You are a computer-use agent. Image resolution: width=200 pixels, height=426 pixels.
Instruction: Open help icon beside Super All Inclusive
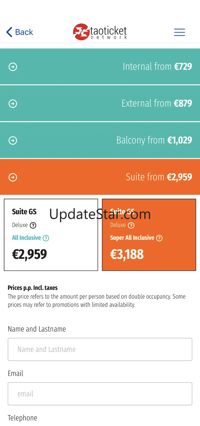[159, 238]
